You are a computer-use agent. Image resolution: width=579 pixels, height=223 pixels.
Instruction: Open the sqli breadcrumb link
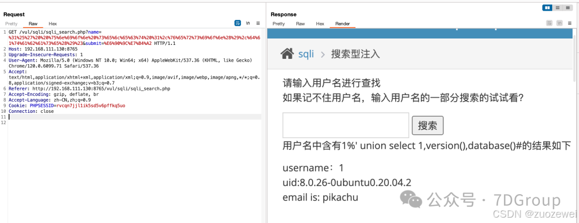pos(306,54)
